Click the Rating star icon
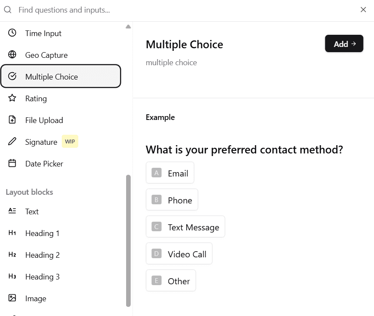Screen dimensions: 374x316 (12, 98)
